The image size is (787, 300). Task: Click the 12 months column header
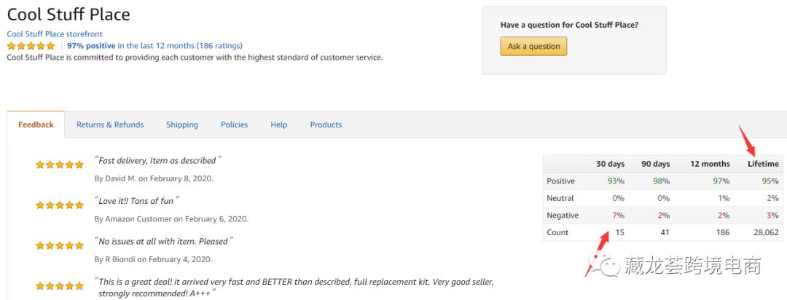710,164
